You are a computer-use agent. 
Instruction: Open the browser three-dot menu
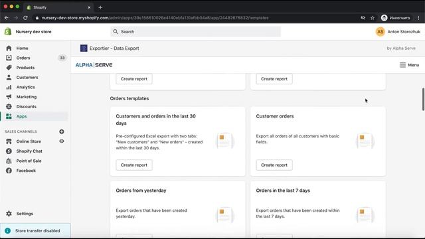pos(418,18)
